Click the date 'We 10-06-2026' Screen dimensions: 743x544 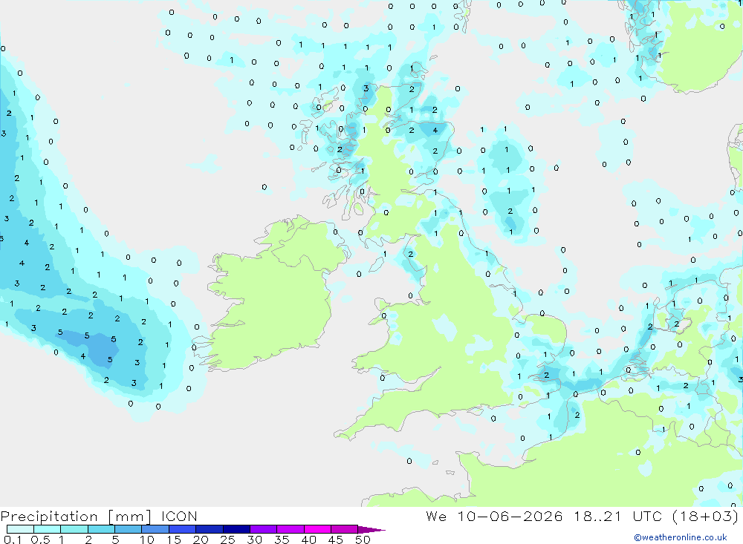coord(494,516)
